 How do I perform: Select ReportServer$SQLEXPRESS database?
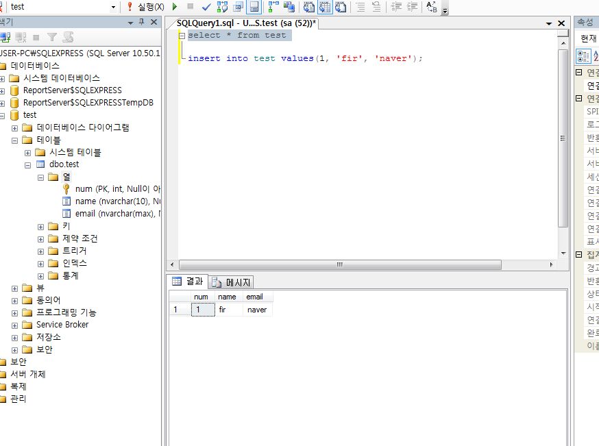coord(72,90)
